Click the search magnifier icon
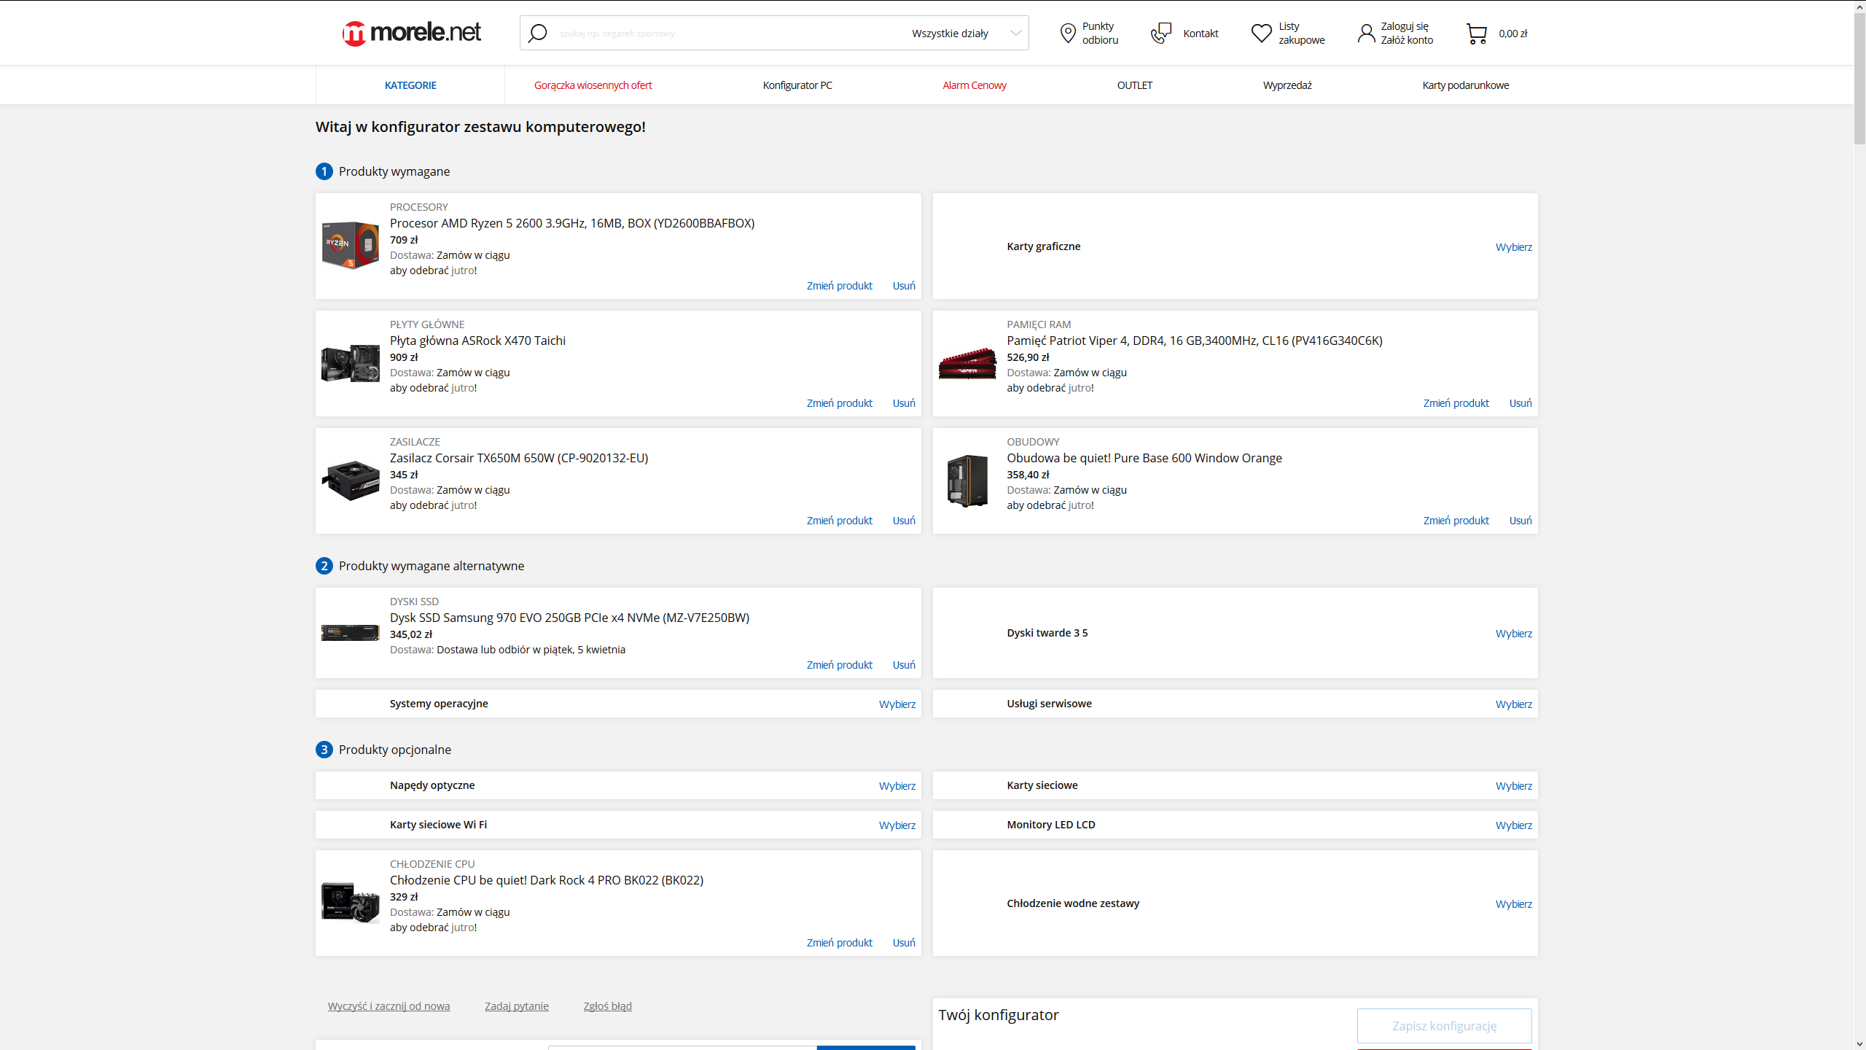 (537, 33)
